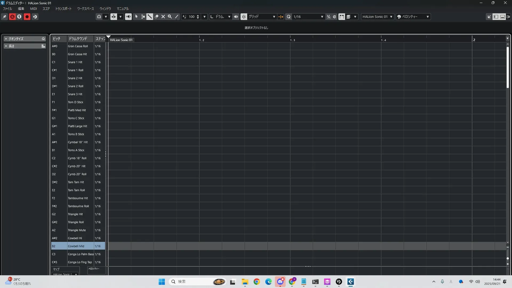
Task: Select the Zoom magnifier tool
Action: click(x=170, y=17)
